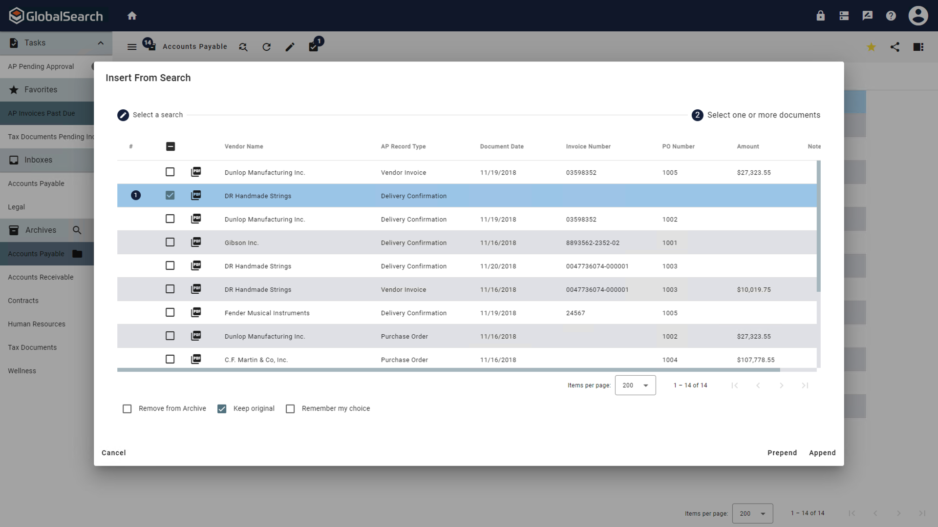Click the GlobalSearch home icon
Image resolution: width=938 pixels, height=527 pixels.
click(x=132, y=16)
